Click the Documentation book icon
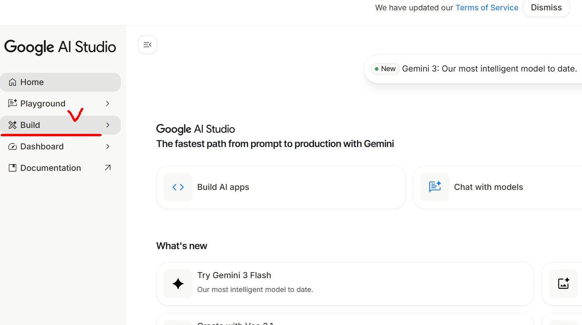The image size is (582, 325). click(x=13, y=168)
